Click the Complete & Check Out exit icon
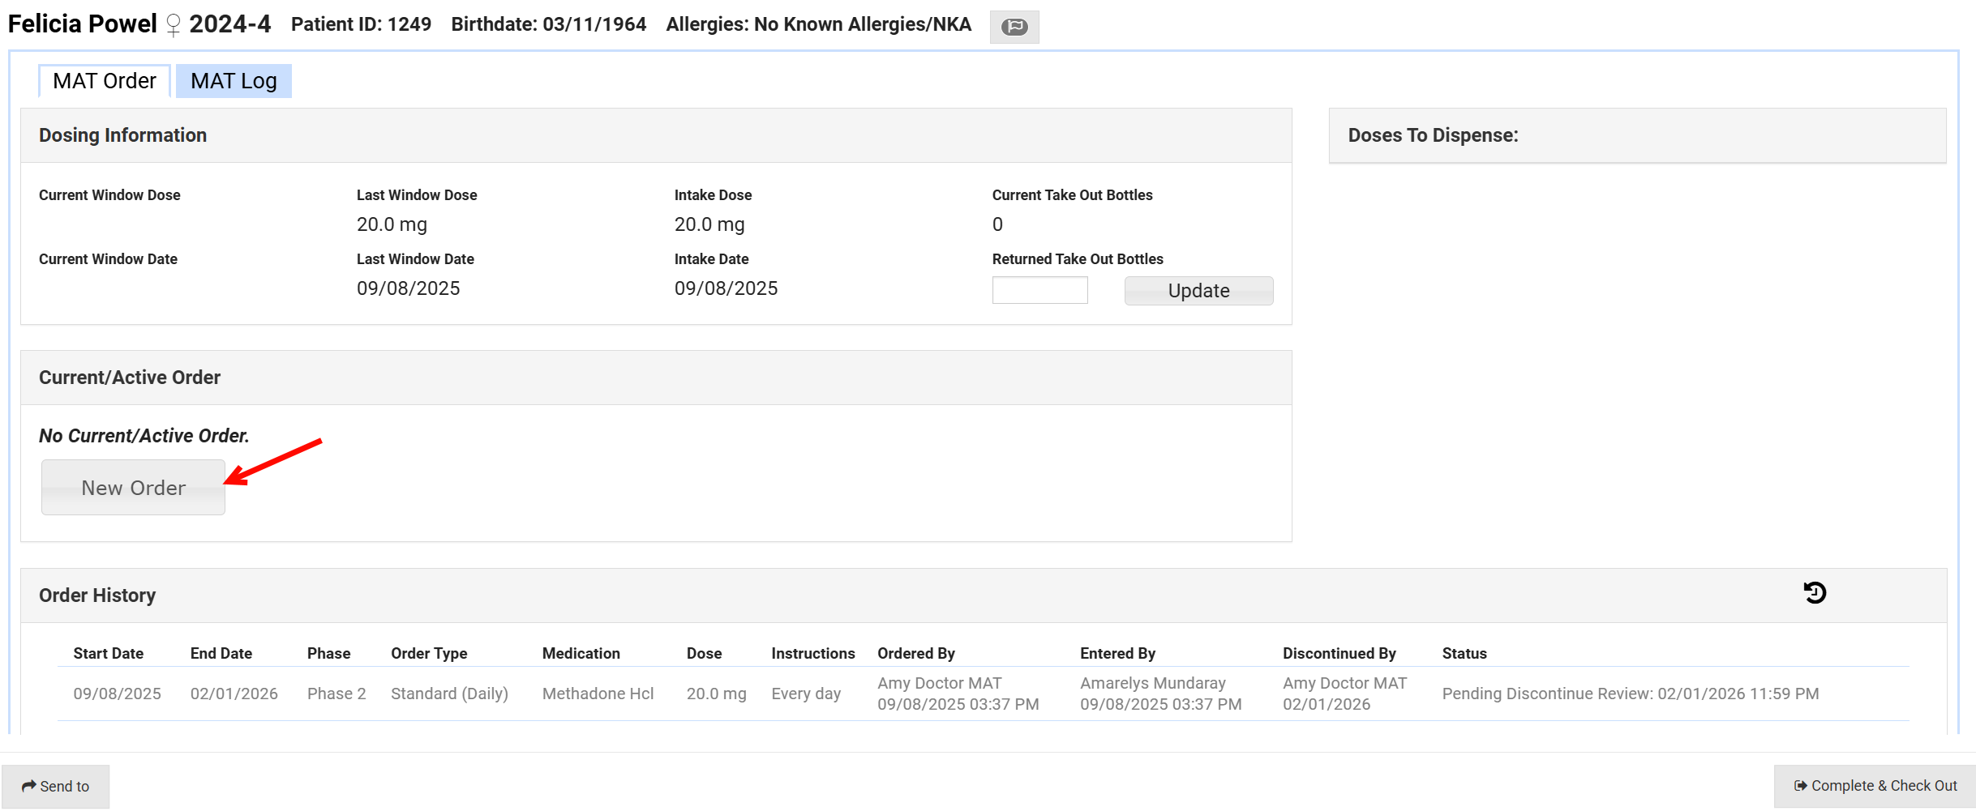1976x811 pixels. pos(1800,786)
